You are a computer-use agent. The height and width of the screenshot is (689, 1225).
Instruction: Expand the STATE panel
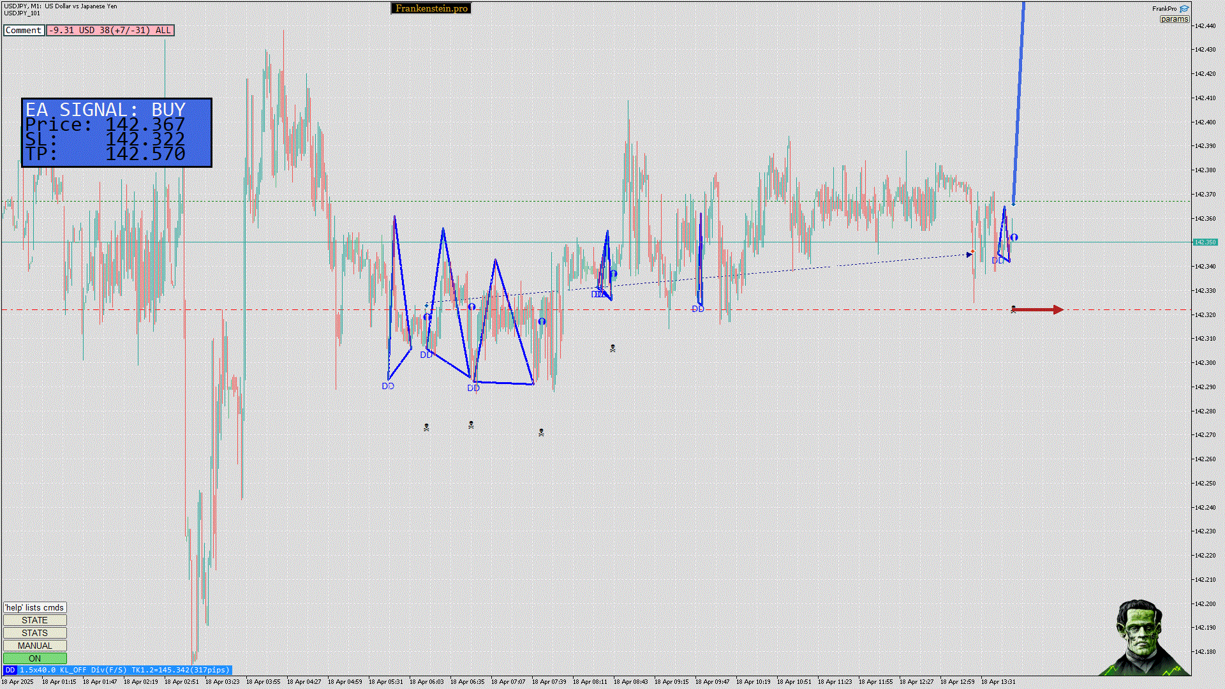34,620
